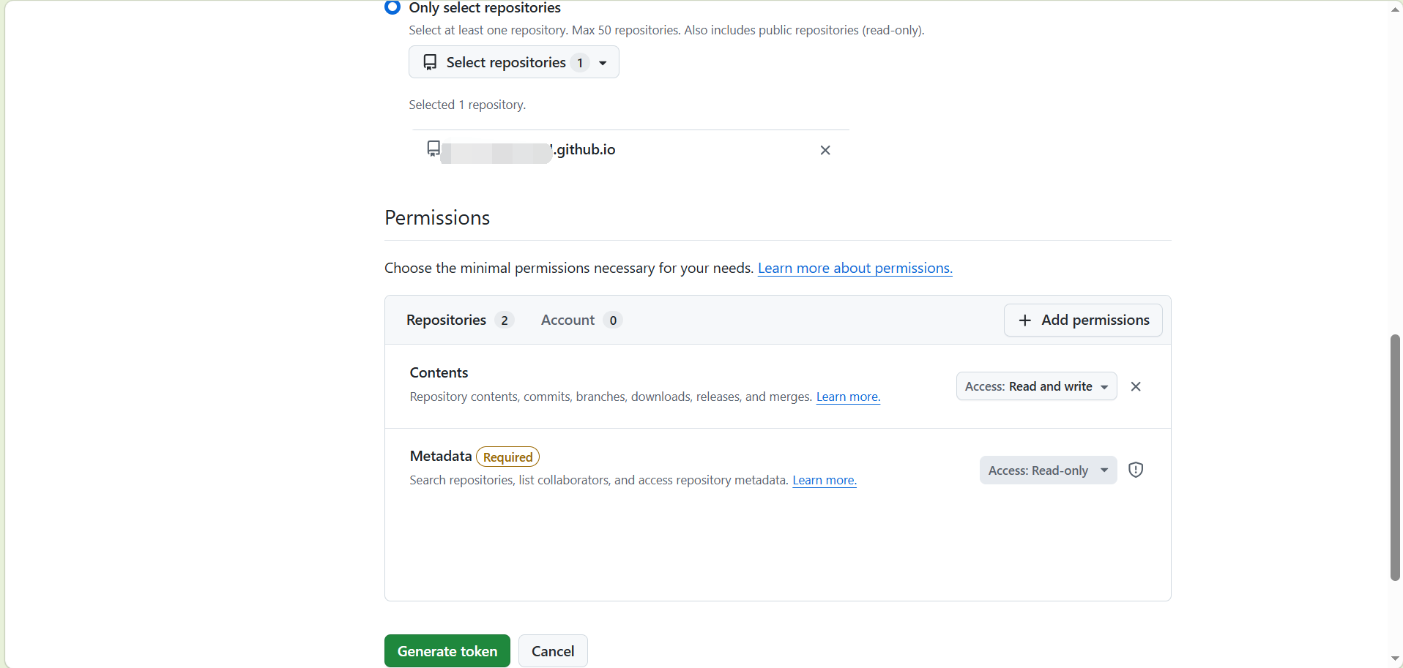
Task: Switch to the Account permissions tab
Action: pyautogui.click(x=581, y=320)
